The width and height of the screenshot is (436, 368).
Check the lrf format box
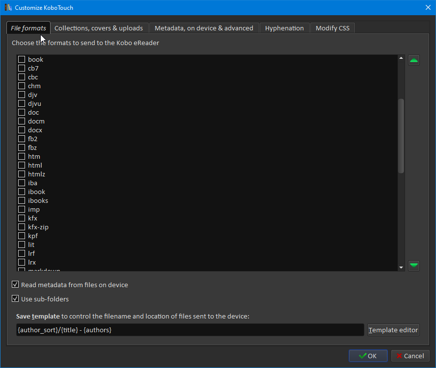pyautogui.click(x=22, y=254)
